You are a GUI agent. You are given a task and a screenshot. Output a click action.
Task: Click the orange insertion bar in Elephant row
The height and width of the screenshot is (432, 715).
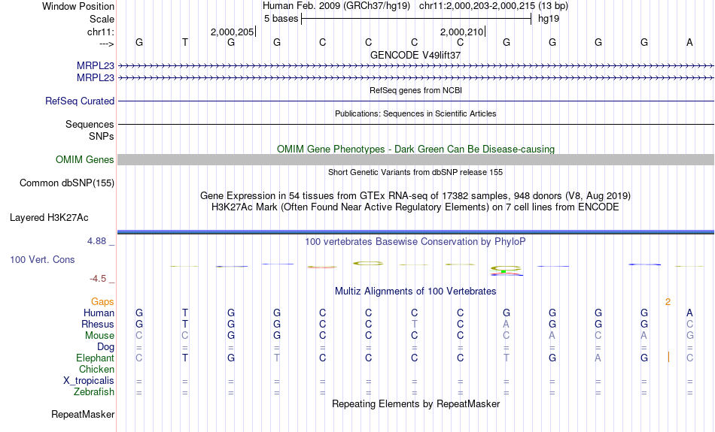[668, 357]
